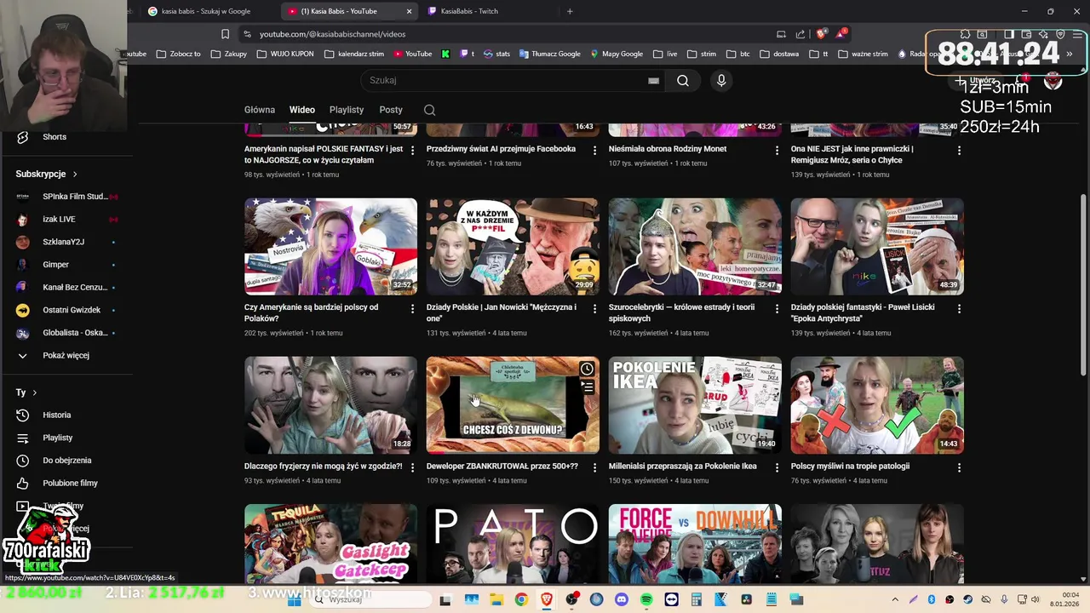Open options menu for Deweloper ZBANKRUTOWAŁ video
Screen dimensions: 1090x613
click(x=595, y=467)
